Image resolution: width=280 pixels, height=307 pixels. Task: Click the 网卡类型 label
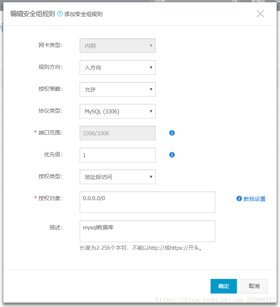(x=50, y=45)
